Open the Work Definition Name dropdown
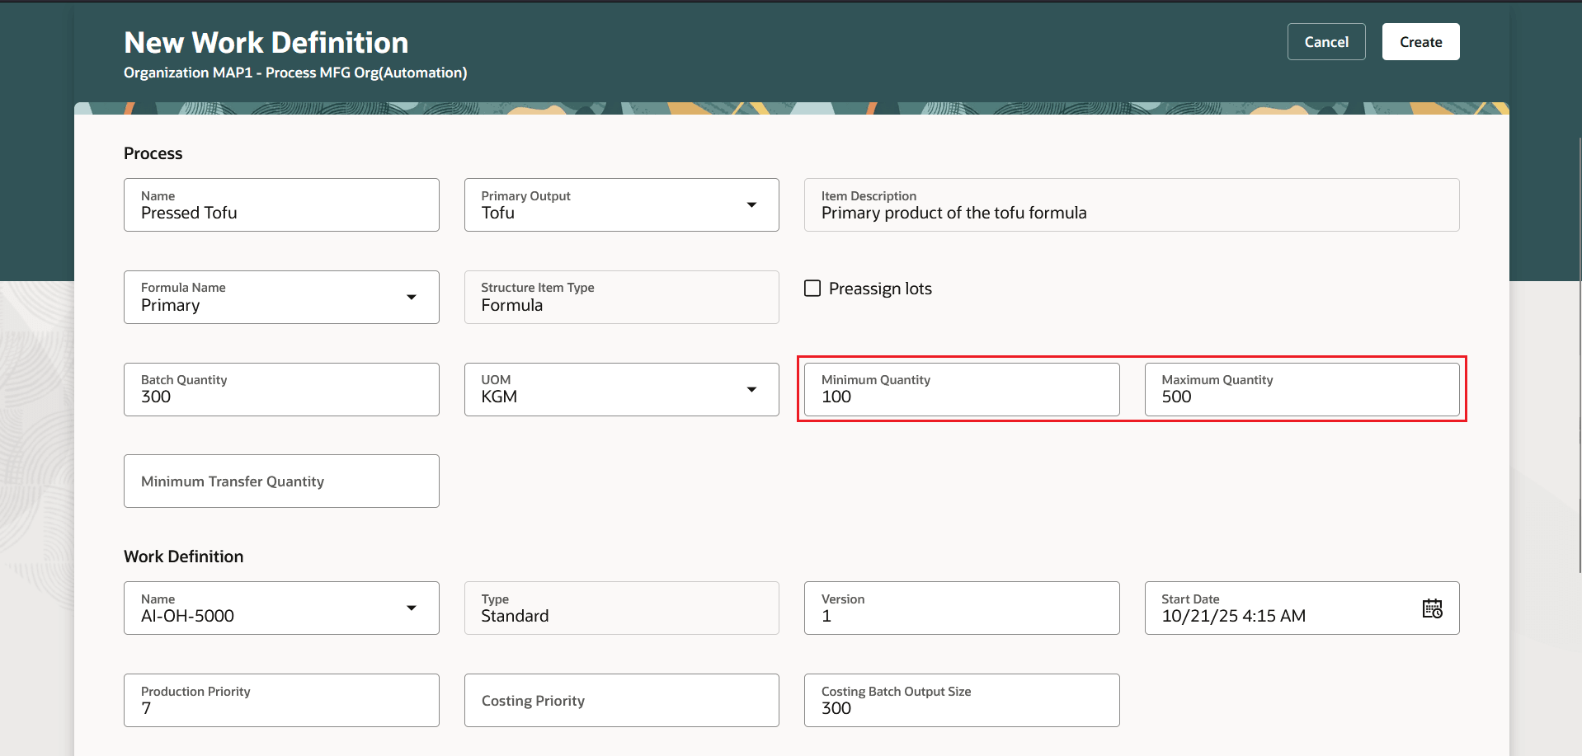 click(411, 608)
